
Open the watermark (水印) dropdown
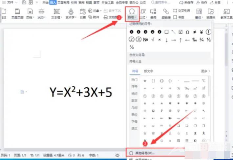pyautogui.click(x=41, y=14)
